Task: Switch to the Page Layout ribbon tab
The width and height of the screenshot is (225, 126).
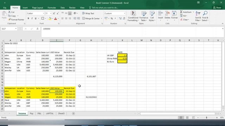Action: click(x=38, y=8)
